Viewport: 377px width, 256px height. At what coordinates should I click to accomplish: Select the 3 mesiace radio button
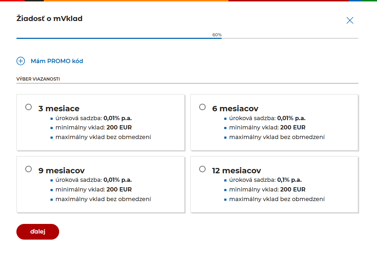[29, 107]
